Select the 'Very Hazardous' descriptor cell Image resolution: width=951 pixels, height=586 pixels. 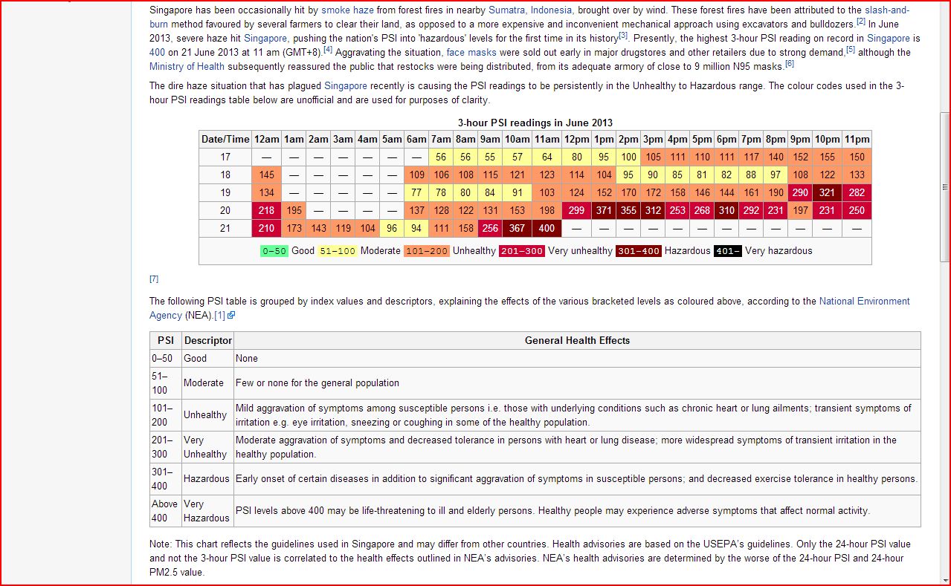pyautogui.click(x=208, y=511)
